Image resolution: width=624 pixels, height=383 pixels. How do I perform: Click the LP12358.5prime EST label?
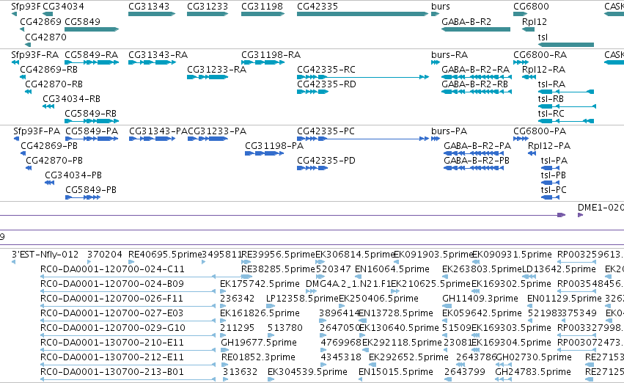(x=302, y=298)
